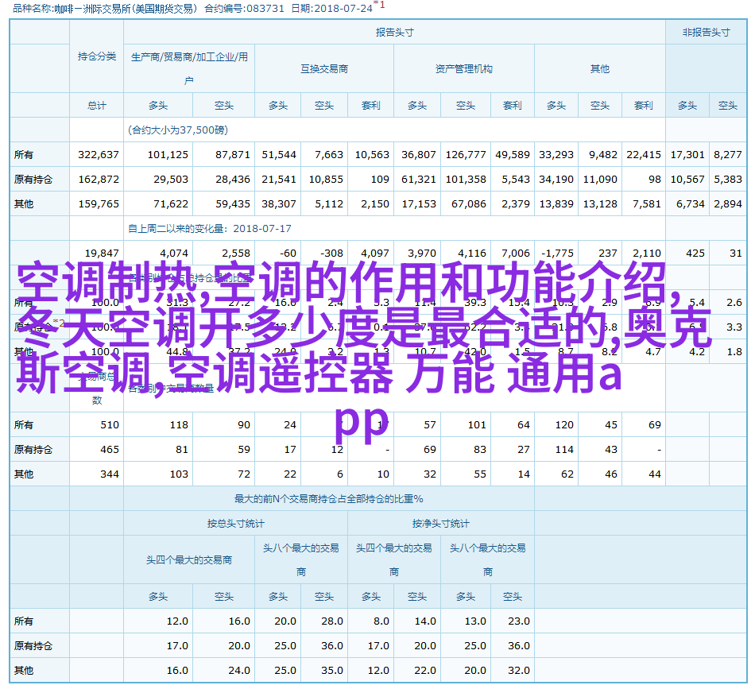This screenshot has width=755, height=689.
Task: Click the 非报告头寸 column header
Action: point(706,33)
